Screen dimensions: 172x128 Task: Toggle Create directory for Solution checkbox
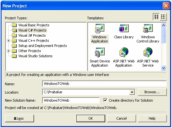(x=105, y=100)
